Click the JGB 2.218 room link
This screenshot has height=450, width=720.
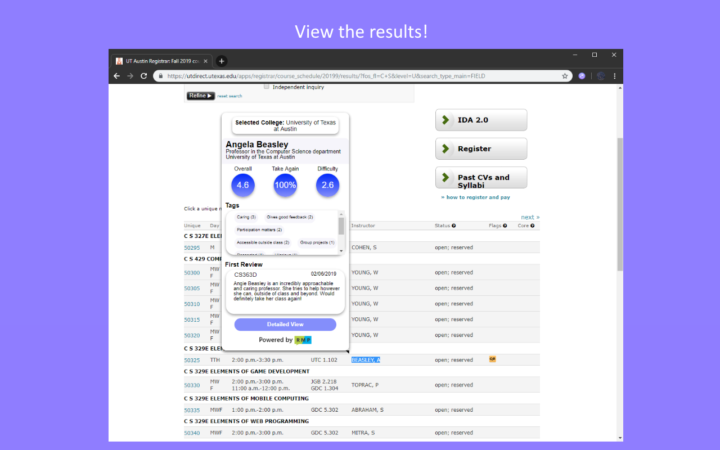pyautogui.click(x=323, y=382)
